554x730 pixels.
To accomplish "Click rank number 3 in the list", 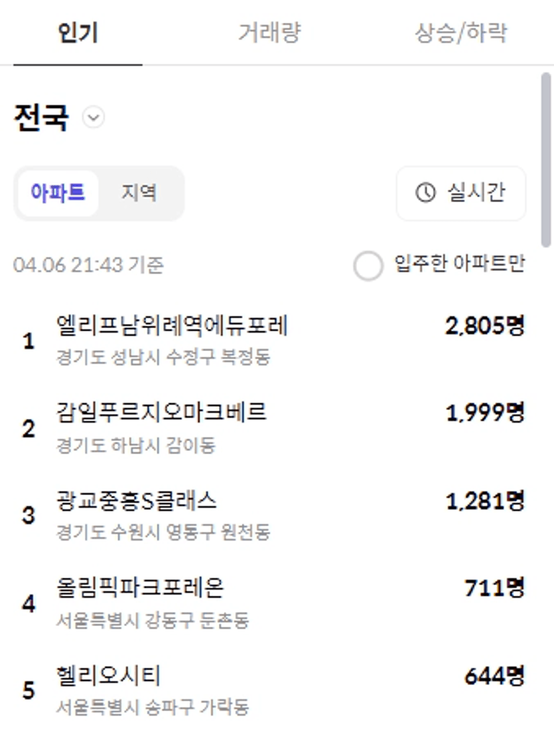I will pyautogui.click(x=29, y=515).
